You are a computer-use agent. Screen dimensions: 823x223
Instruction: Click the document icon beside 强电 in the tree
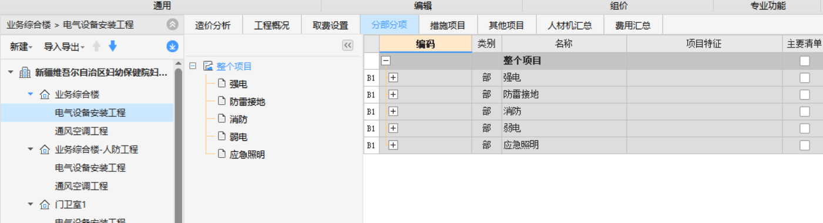(x=221, y=84)
